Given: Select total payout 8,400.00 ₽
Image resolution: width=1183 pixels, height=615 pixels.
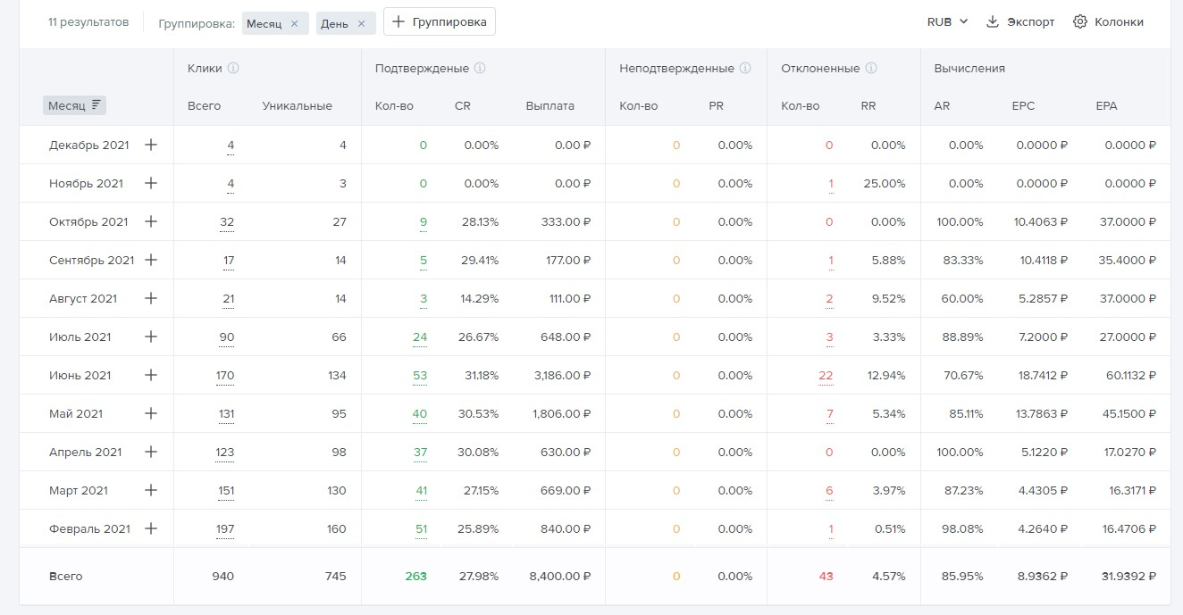Looking at the screenshot, I should tap(560, 576).
